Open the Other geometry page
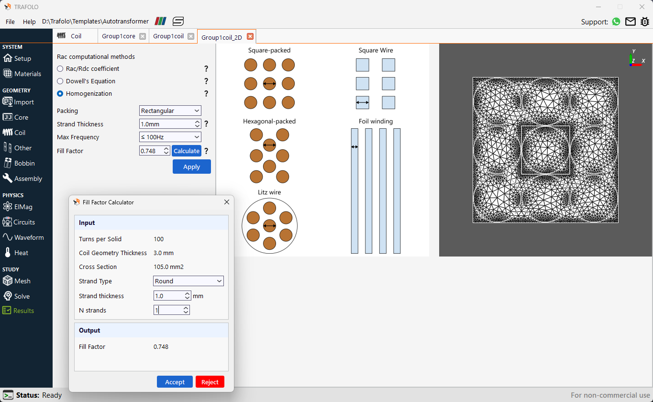653x402 pixels. coord(17,148)
